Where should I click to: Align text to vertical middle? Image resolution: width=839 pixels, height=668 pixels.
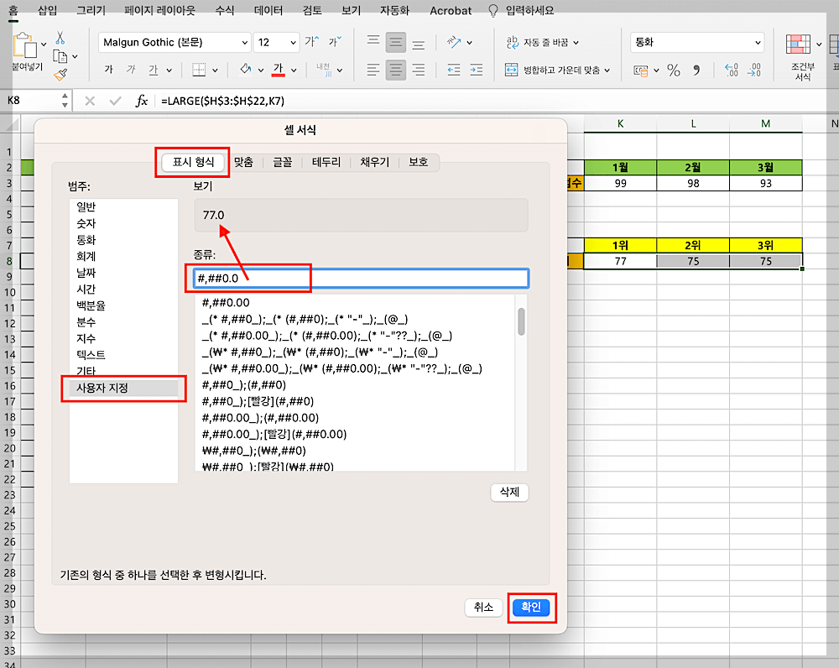396,42
